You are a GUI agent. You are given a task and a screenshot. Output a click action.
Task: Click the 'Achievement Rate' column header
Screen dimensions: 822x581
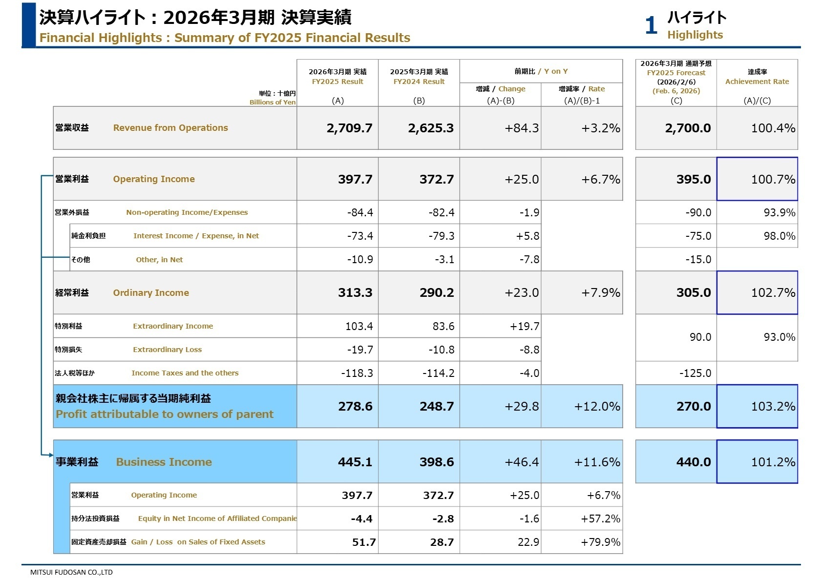point(757,82)
